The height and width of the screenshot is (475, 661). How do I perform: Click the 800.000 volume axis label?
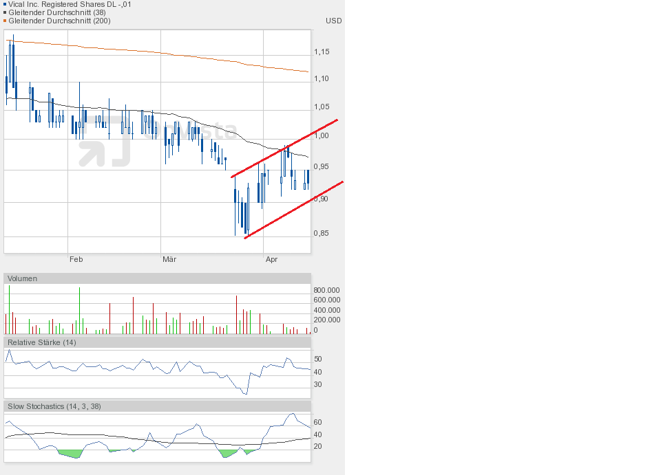[x=327, y=291]
